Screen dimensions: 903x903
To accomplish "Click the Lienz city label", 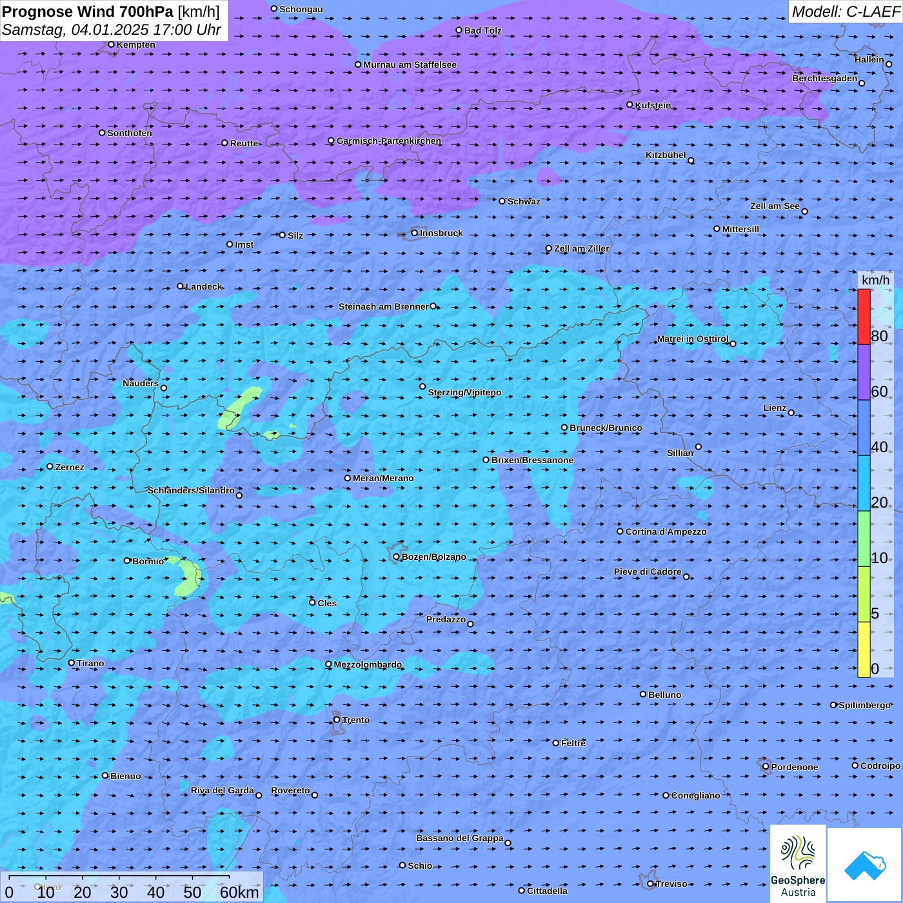I will pyautogui.click(x=775, y=408).
